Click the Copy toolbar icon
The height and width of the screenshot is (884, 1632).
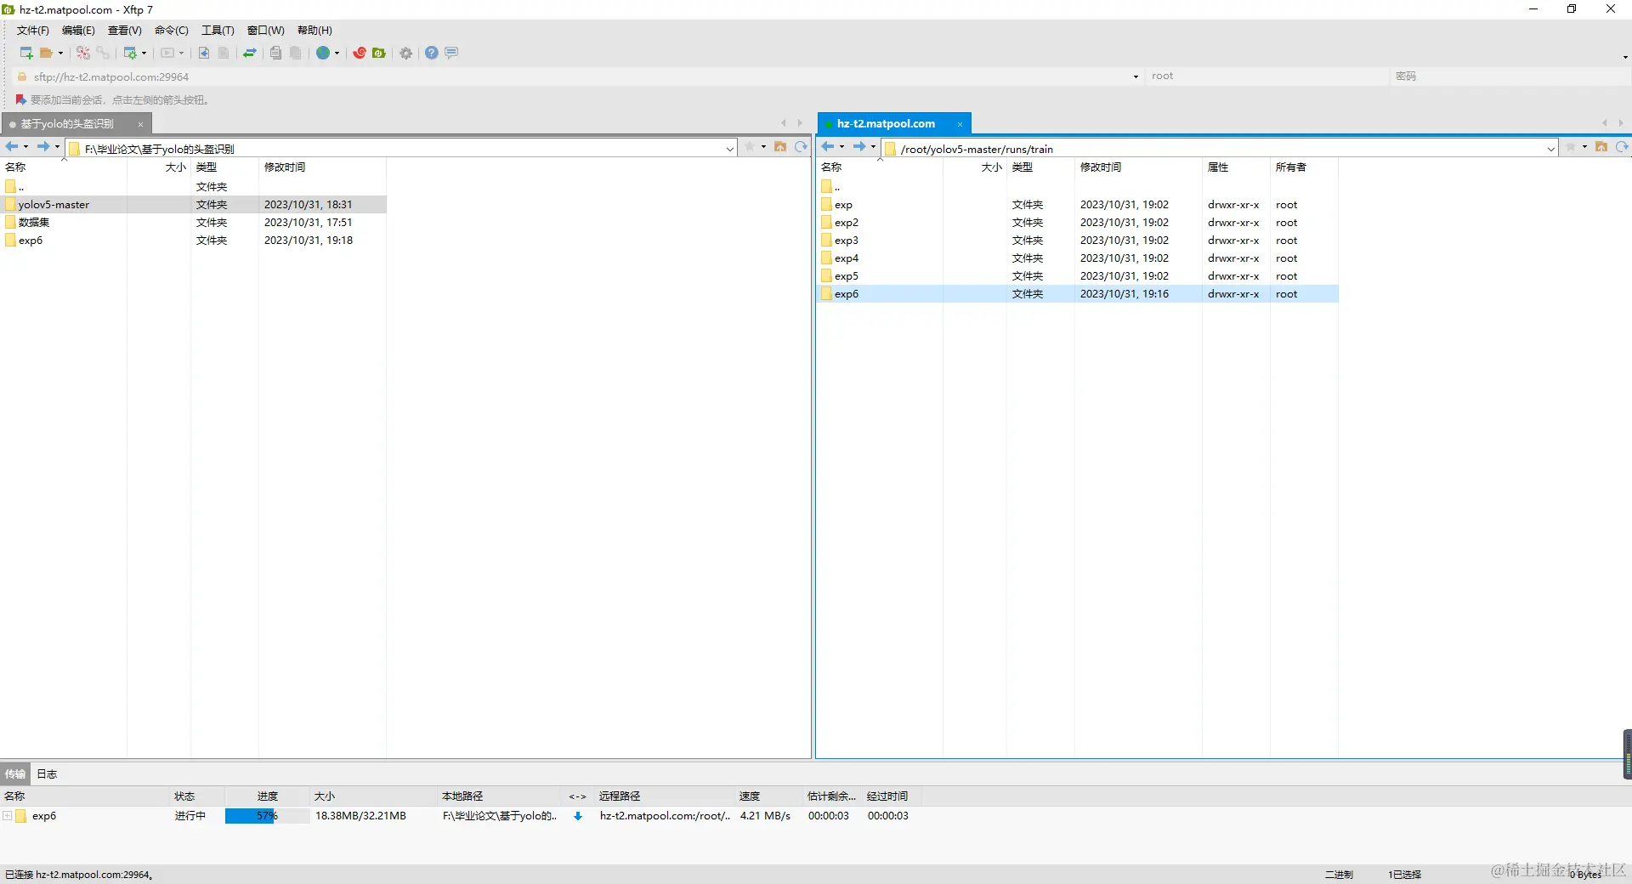(x=275, y=53)
